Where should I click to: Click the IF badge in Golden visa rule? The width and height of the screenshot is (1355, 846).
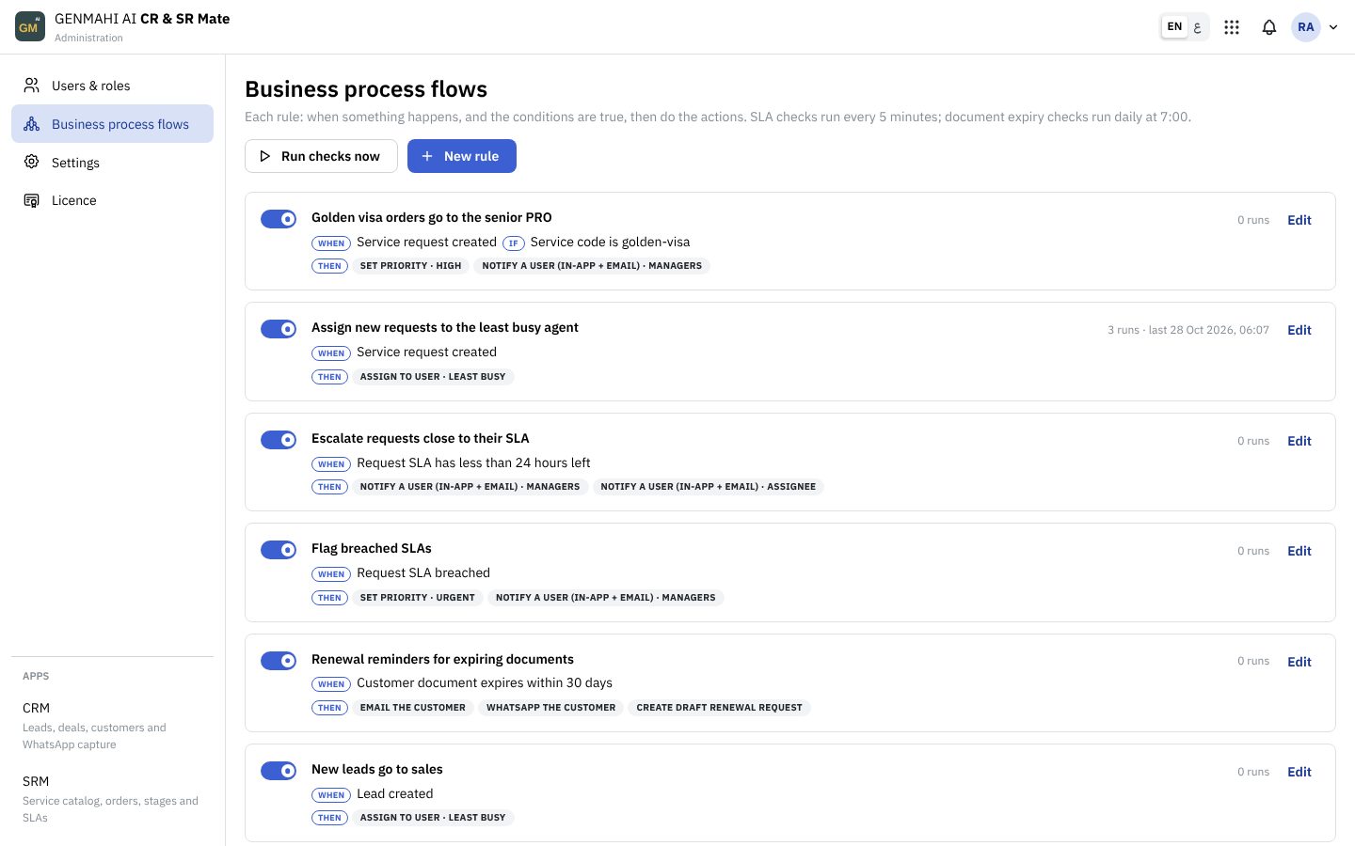pyautogui.click(x=513, y=243)
